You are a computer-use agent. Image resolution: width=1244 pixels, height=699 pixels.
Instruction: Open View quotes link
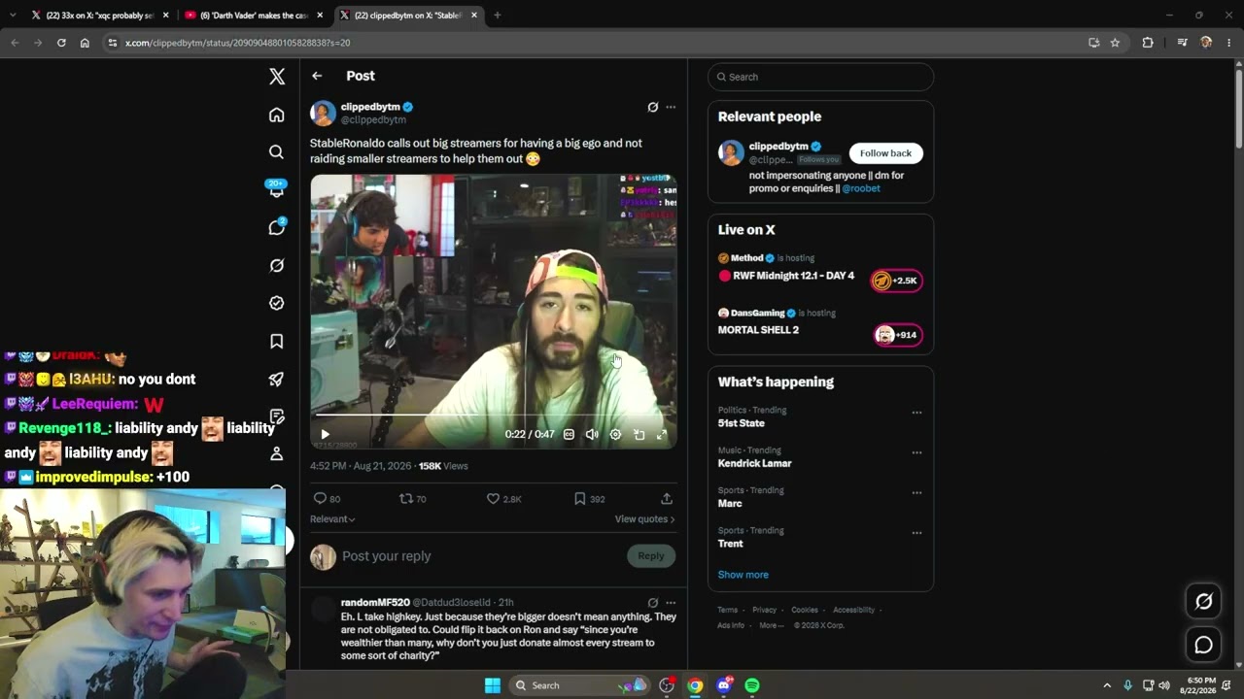click(644, 519)
